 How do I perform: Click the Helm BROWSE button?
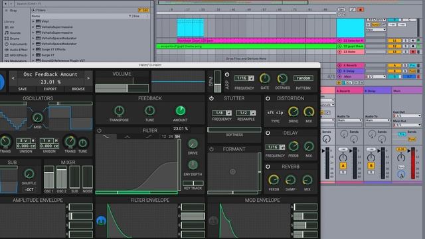click(78, 89)
